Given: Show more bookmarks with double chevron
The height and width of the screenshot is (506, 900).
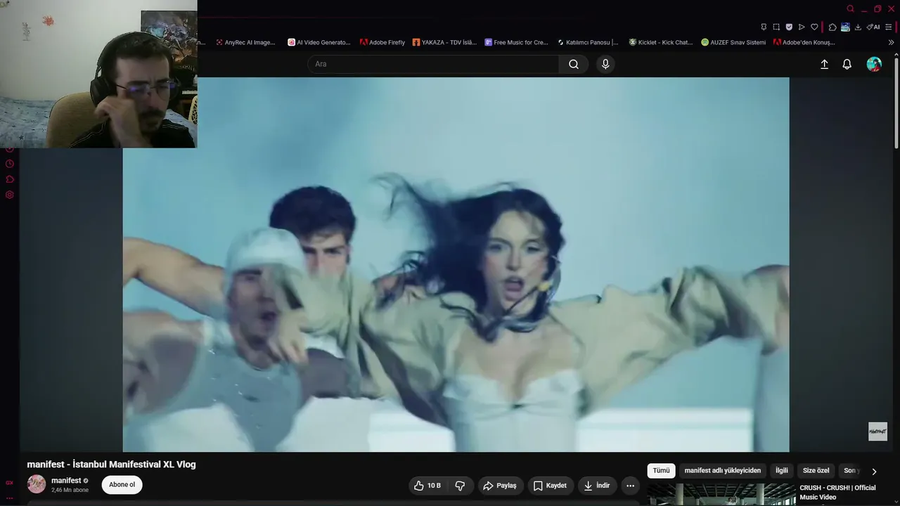Looking at the screenshot, I should pyautogui.click(x=891, y=42).
